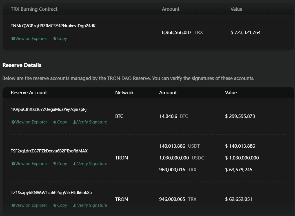Image resolution: width=295 pixels, height=216 pixels.
Task: Click the Network column header
Action: tap(125, 93)
